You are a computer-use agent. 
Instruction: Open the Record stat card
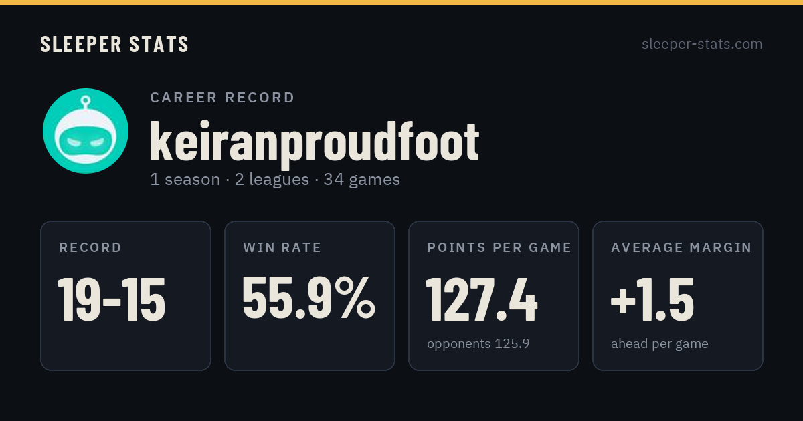point(126,295)
